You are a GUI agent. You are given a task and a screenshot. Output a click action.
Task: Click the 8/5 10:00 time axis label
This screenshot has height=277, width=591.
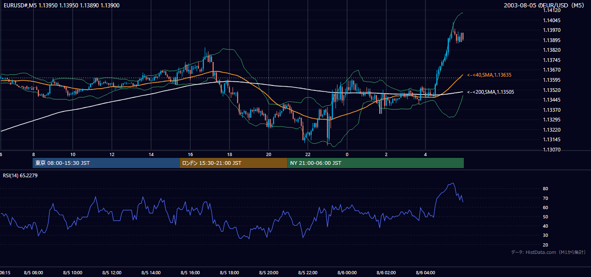pos(73,272)
